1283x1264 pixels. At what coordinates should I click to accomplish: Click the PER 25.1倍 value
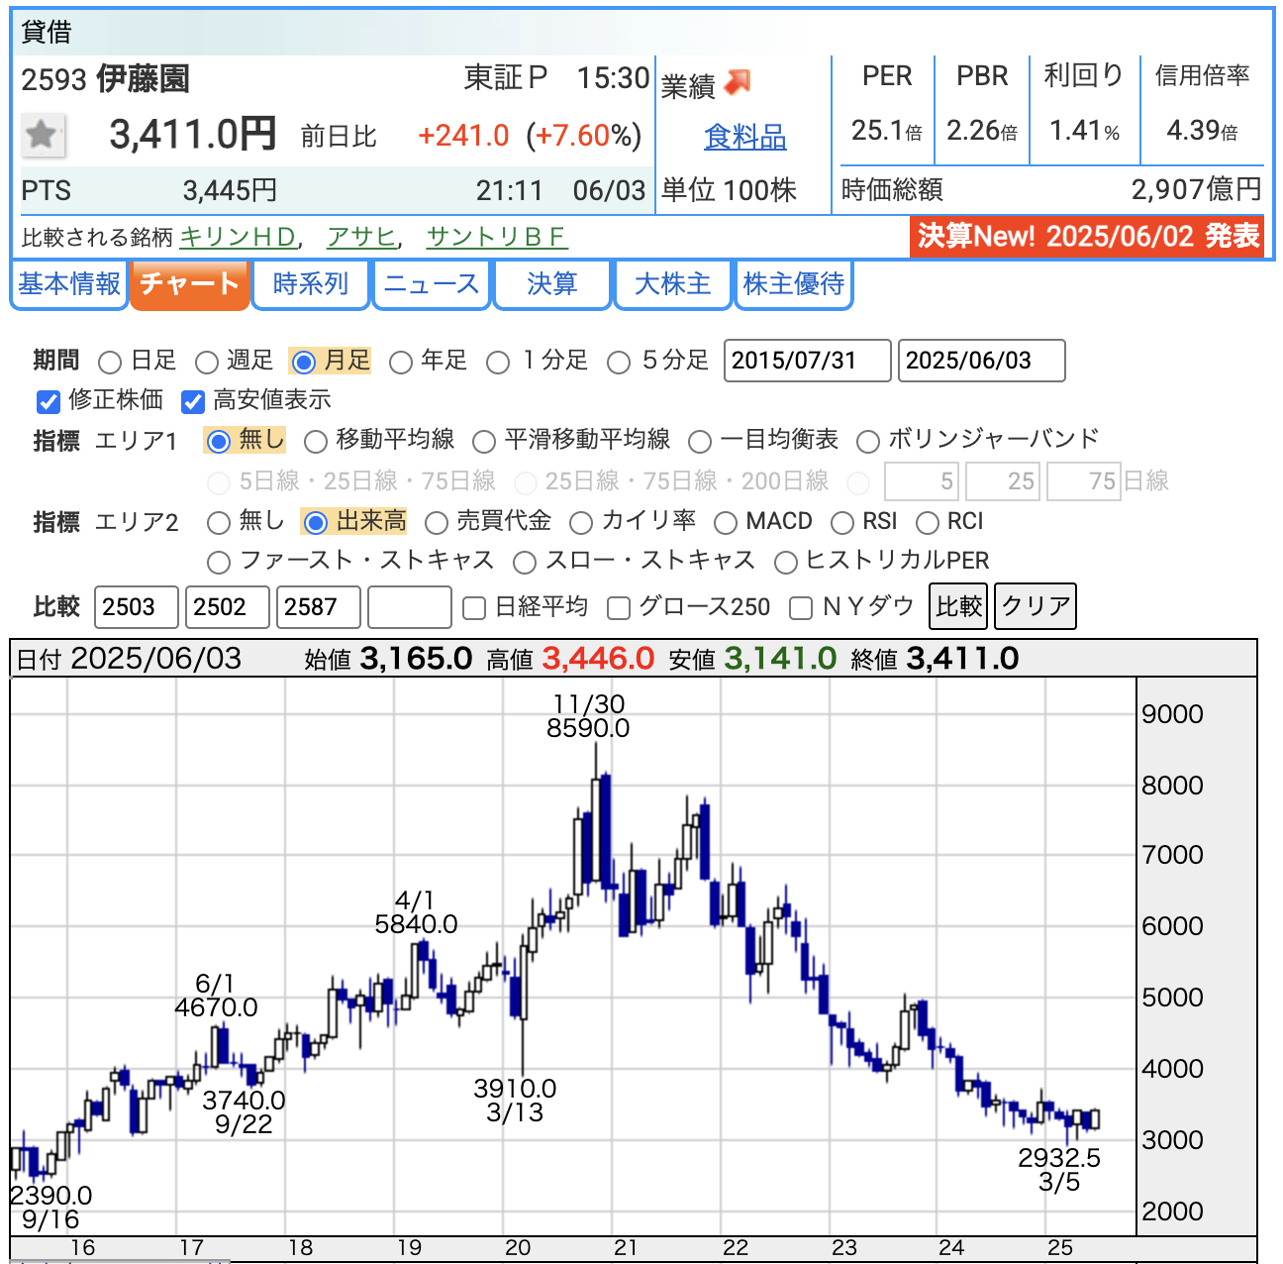pos(887,131)
